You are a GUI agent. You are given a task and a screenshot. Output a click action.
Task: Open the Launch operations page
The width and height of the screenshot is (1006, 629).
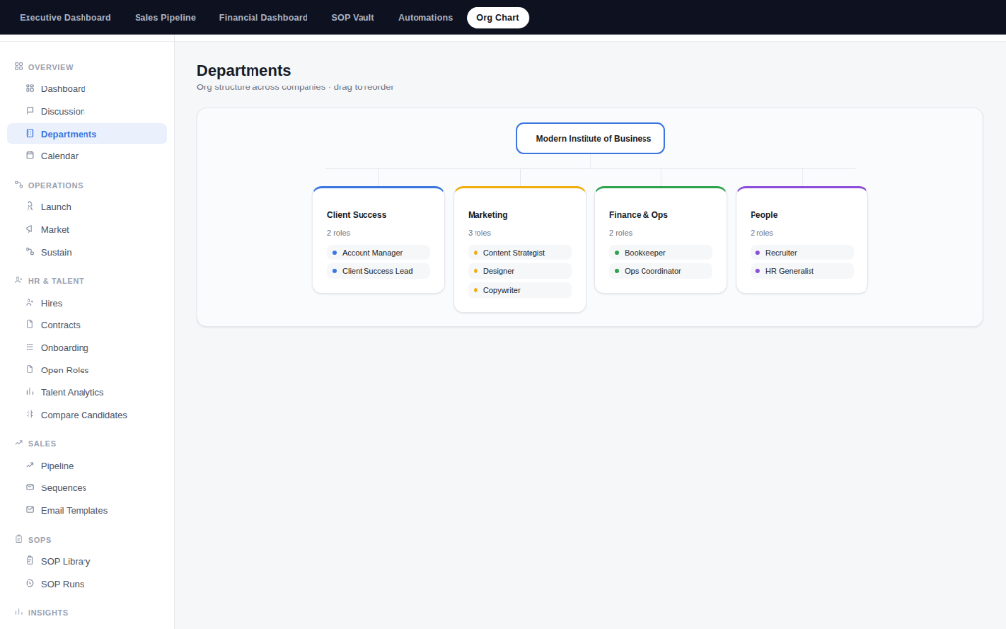pos(86,207)
